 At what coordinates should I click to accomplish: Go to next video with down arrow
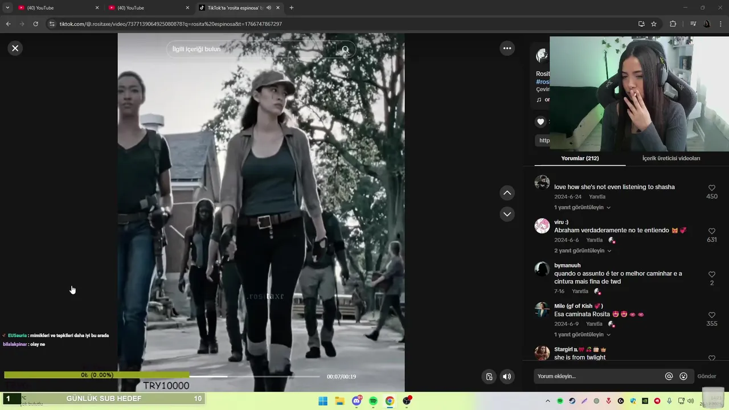pos(507,214)
